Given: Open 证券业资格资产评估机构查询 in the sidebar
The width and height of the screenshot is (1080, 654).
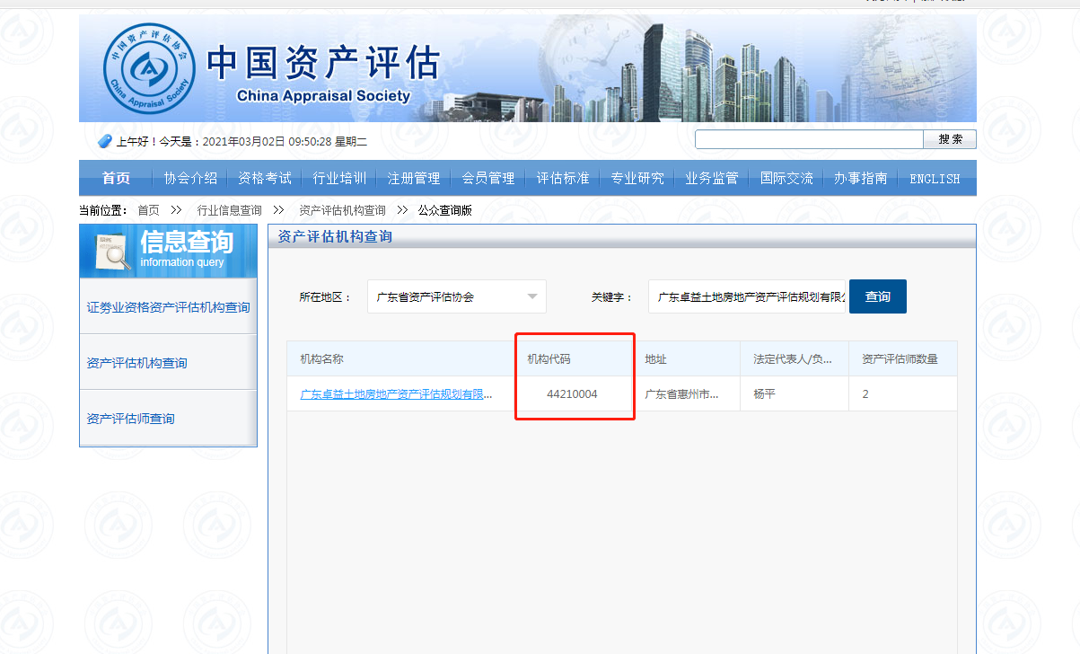Looking at the screenshot, I should pyautogui.click(x=168, y=307).
